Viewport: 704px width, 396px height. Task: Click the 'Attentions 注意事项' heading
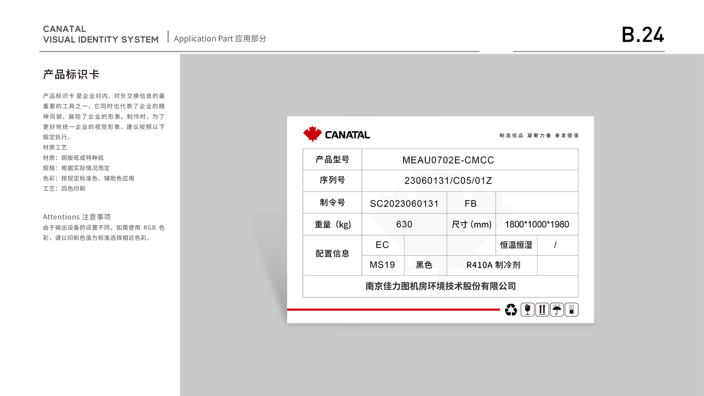tap(77, 217)
